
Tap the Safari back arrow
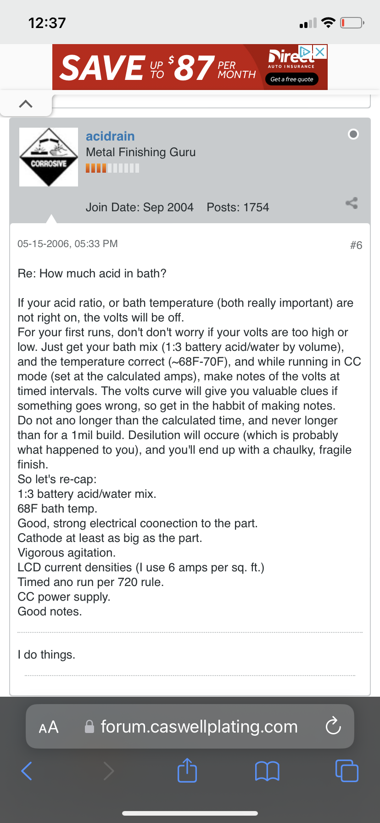pyautogui.click(x=27, y=771)
